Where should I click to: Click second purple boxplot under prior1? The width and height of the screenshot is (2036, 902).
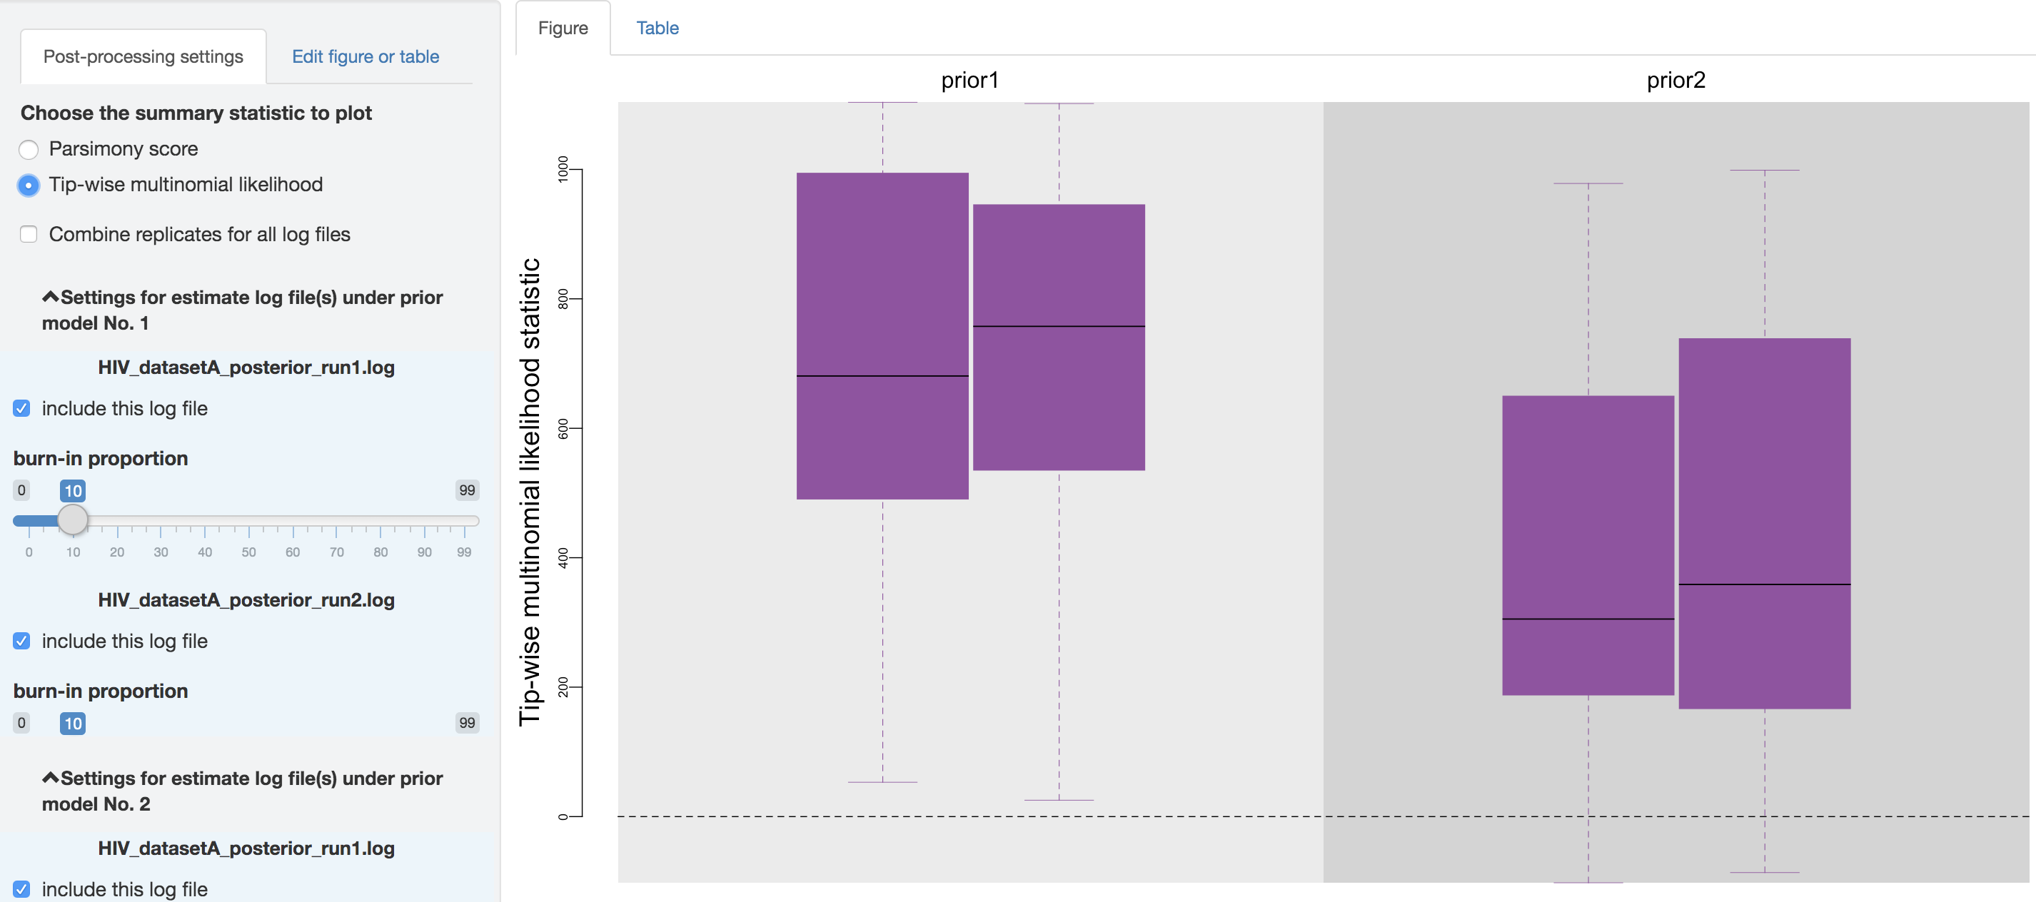click(x=1058, y=338)
